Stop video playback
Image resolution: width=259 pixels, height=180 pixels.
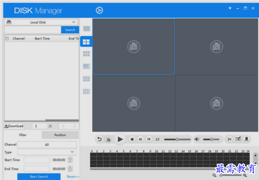point(132,139)
